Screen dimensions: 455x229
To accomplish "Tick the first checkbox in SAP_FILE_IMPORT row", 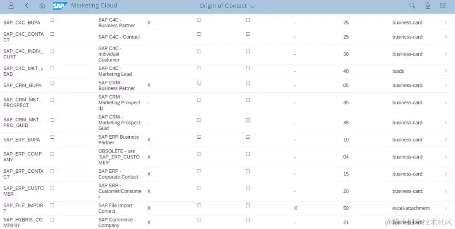I will coord(52,205).
